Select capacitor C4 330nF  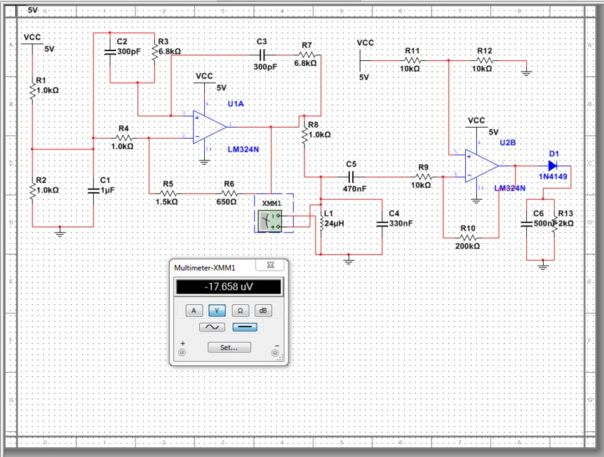coord(382,223)
